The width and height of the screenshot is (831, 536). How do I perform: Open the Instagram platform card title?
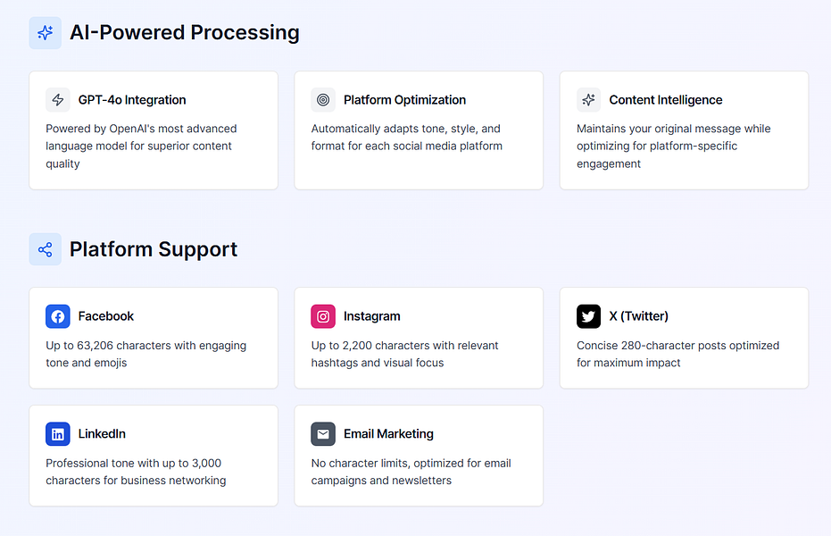pos(372,316)
